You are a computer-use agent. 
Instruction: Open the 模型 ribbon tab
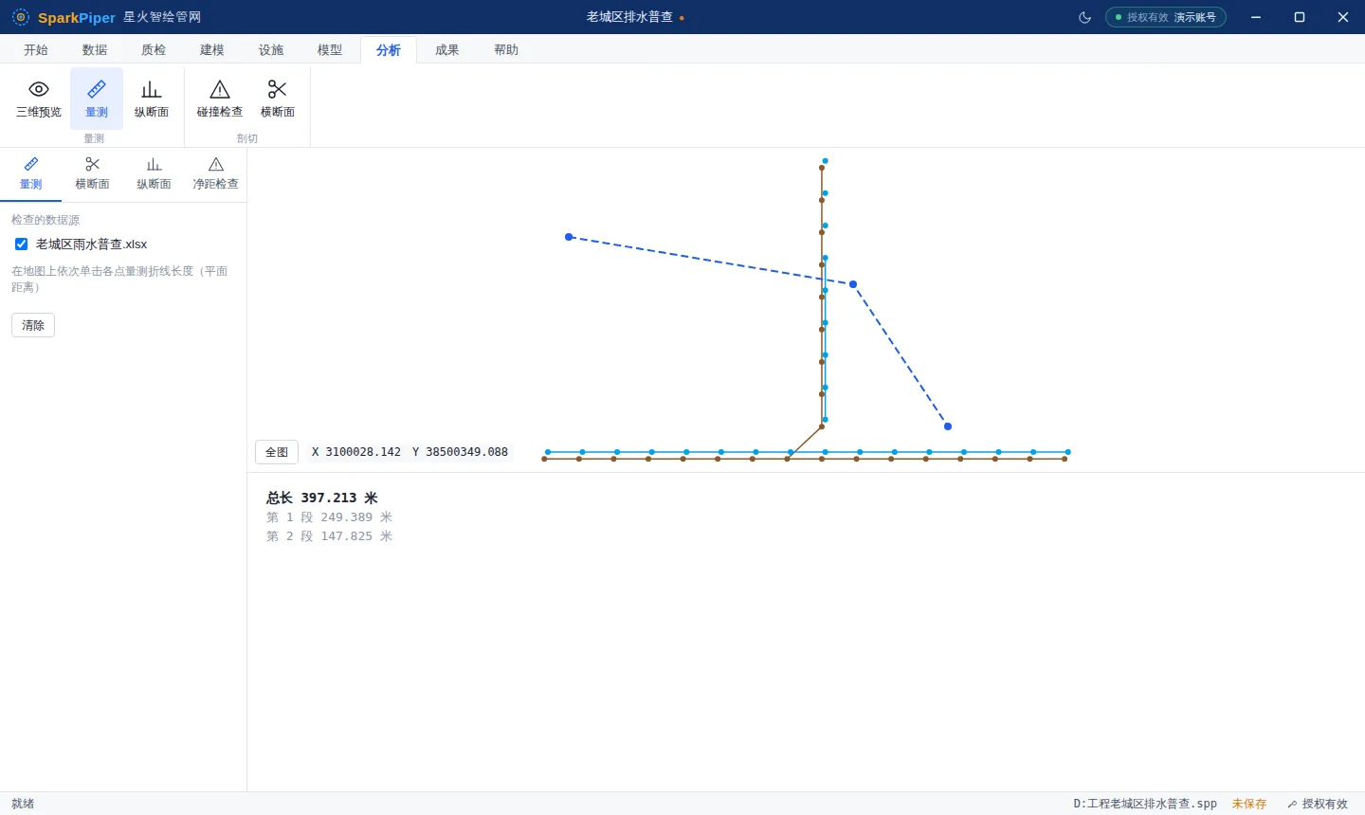tap(330, 49)
